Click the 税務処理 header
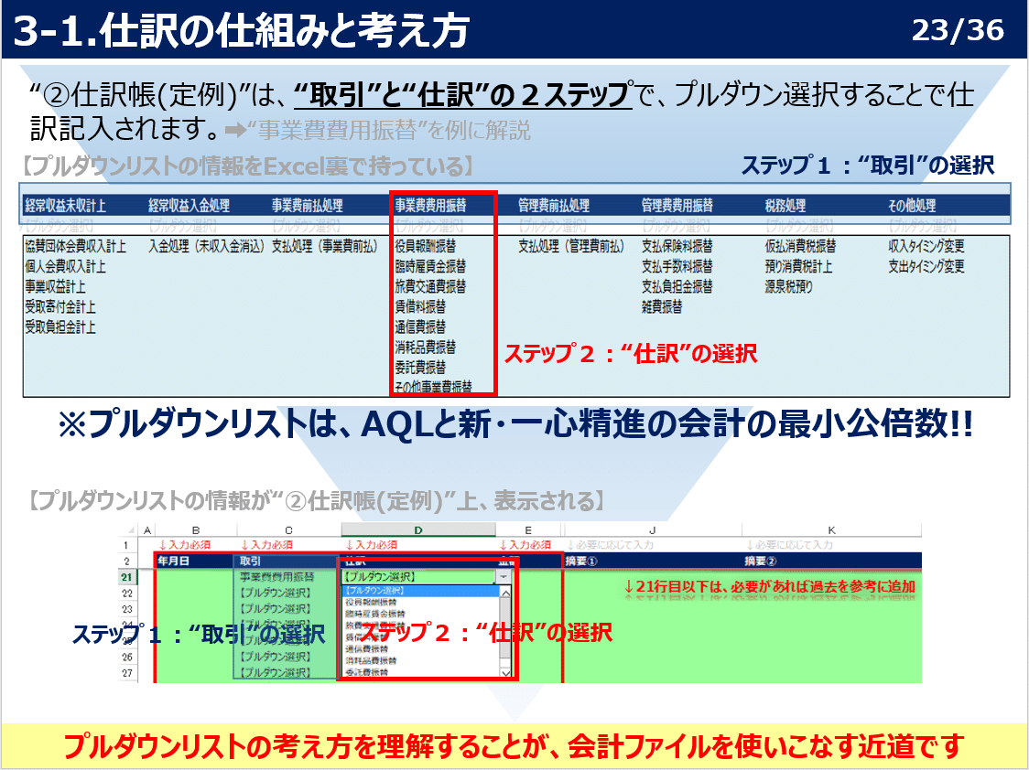Screen dimensions: 1029x770 [785, 205]
